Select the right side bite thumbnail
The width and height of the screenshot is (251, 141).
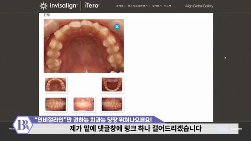[56, 104]
